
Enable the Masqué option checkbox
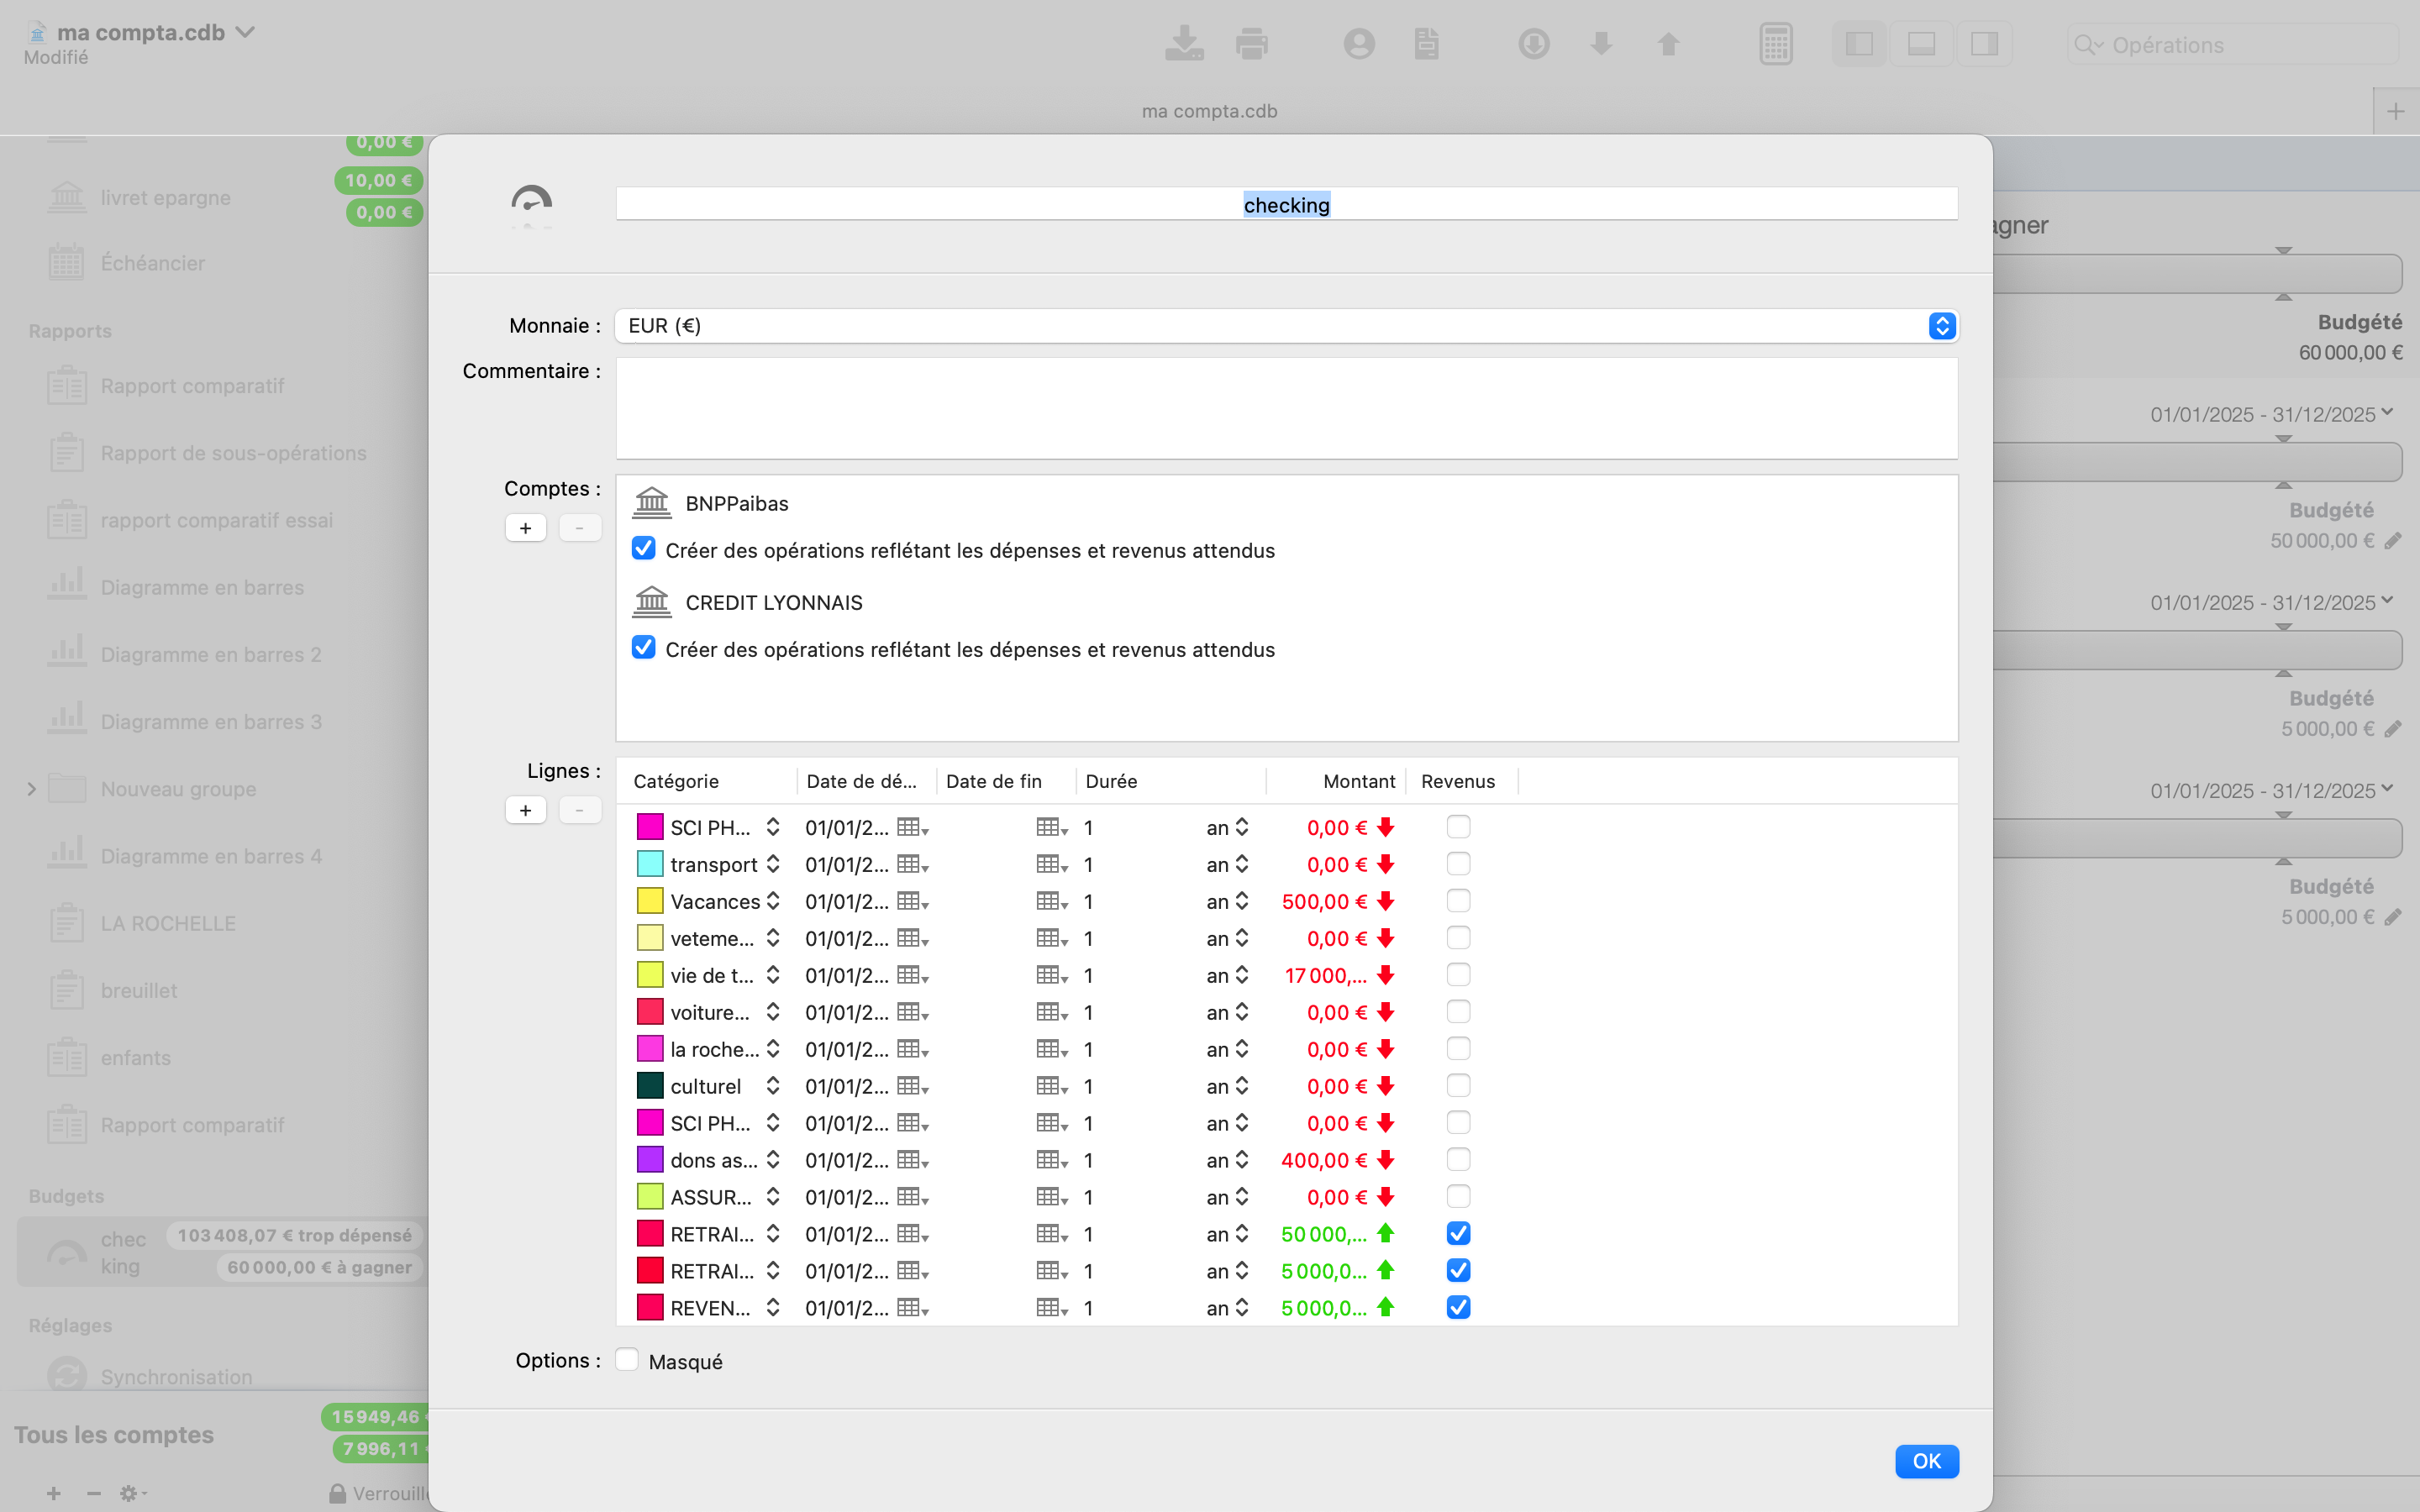pyautogui.click(x=627, y=1360)
